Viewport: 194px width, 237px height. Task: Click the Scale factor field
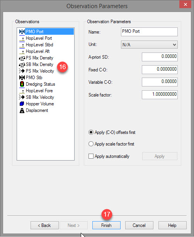coord(160,95)
